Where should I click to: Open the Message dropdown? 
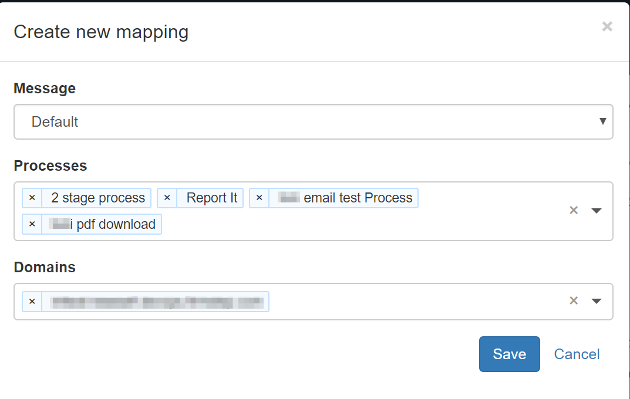point(602,121)
